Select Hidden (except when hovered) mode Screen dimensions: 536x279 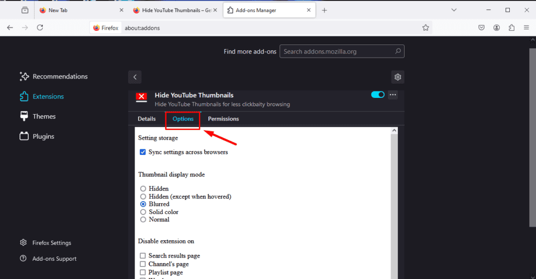coord(143,197)
